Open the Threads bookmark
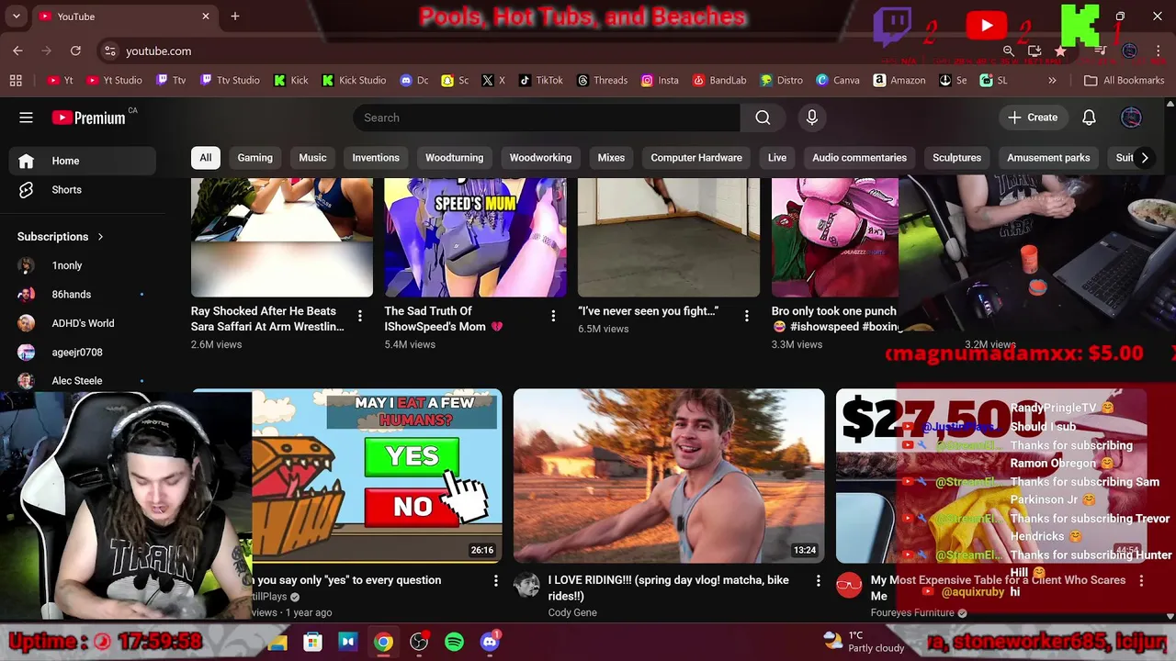 pyautogui.click(x=602, y=81)
